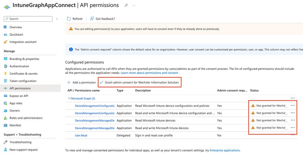Click the Add a permission plus icon
The height and width of the screenshot is (160, 303).
click(69, 82)
